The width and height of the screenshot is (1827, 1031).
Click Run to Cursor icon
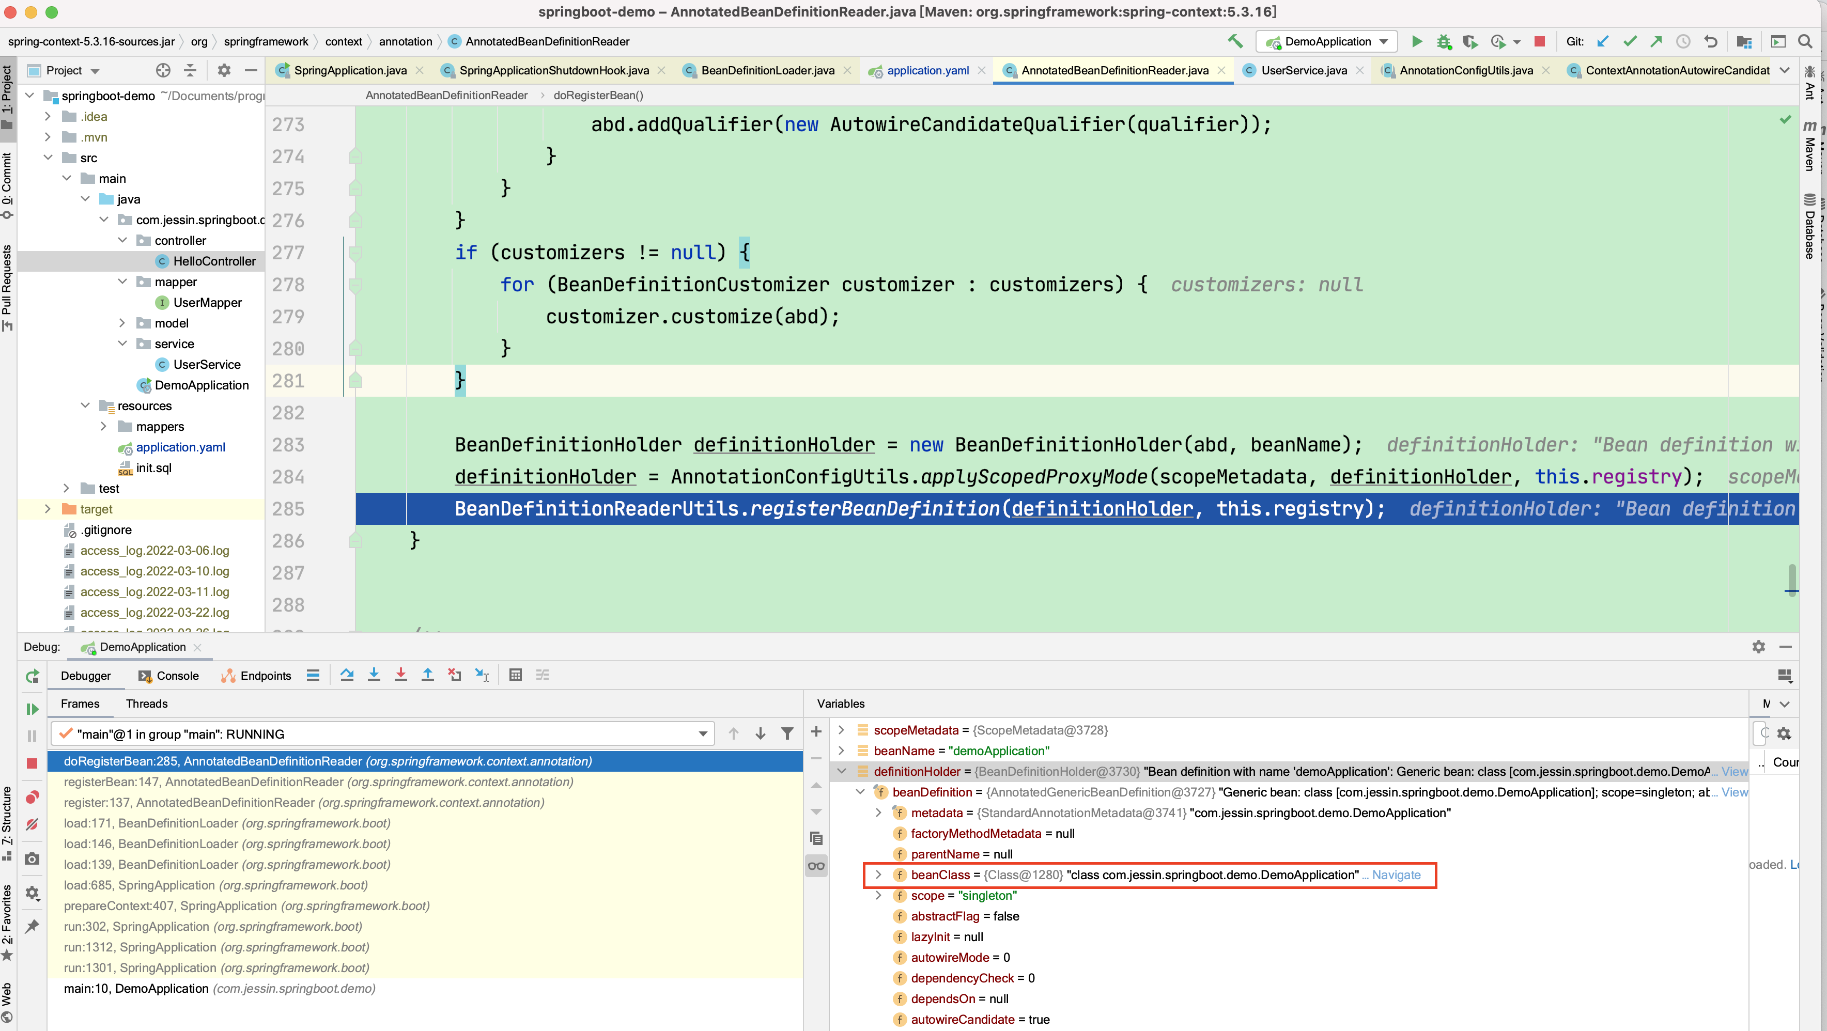(482, 675)
